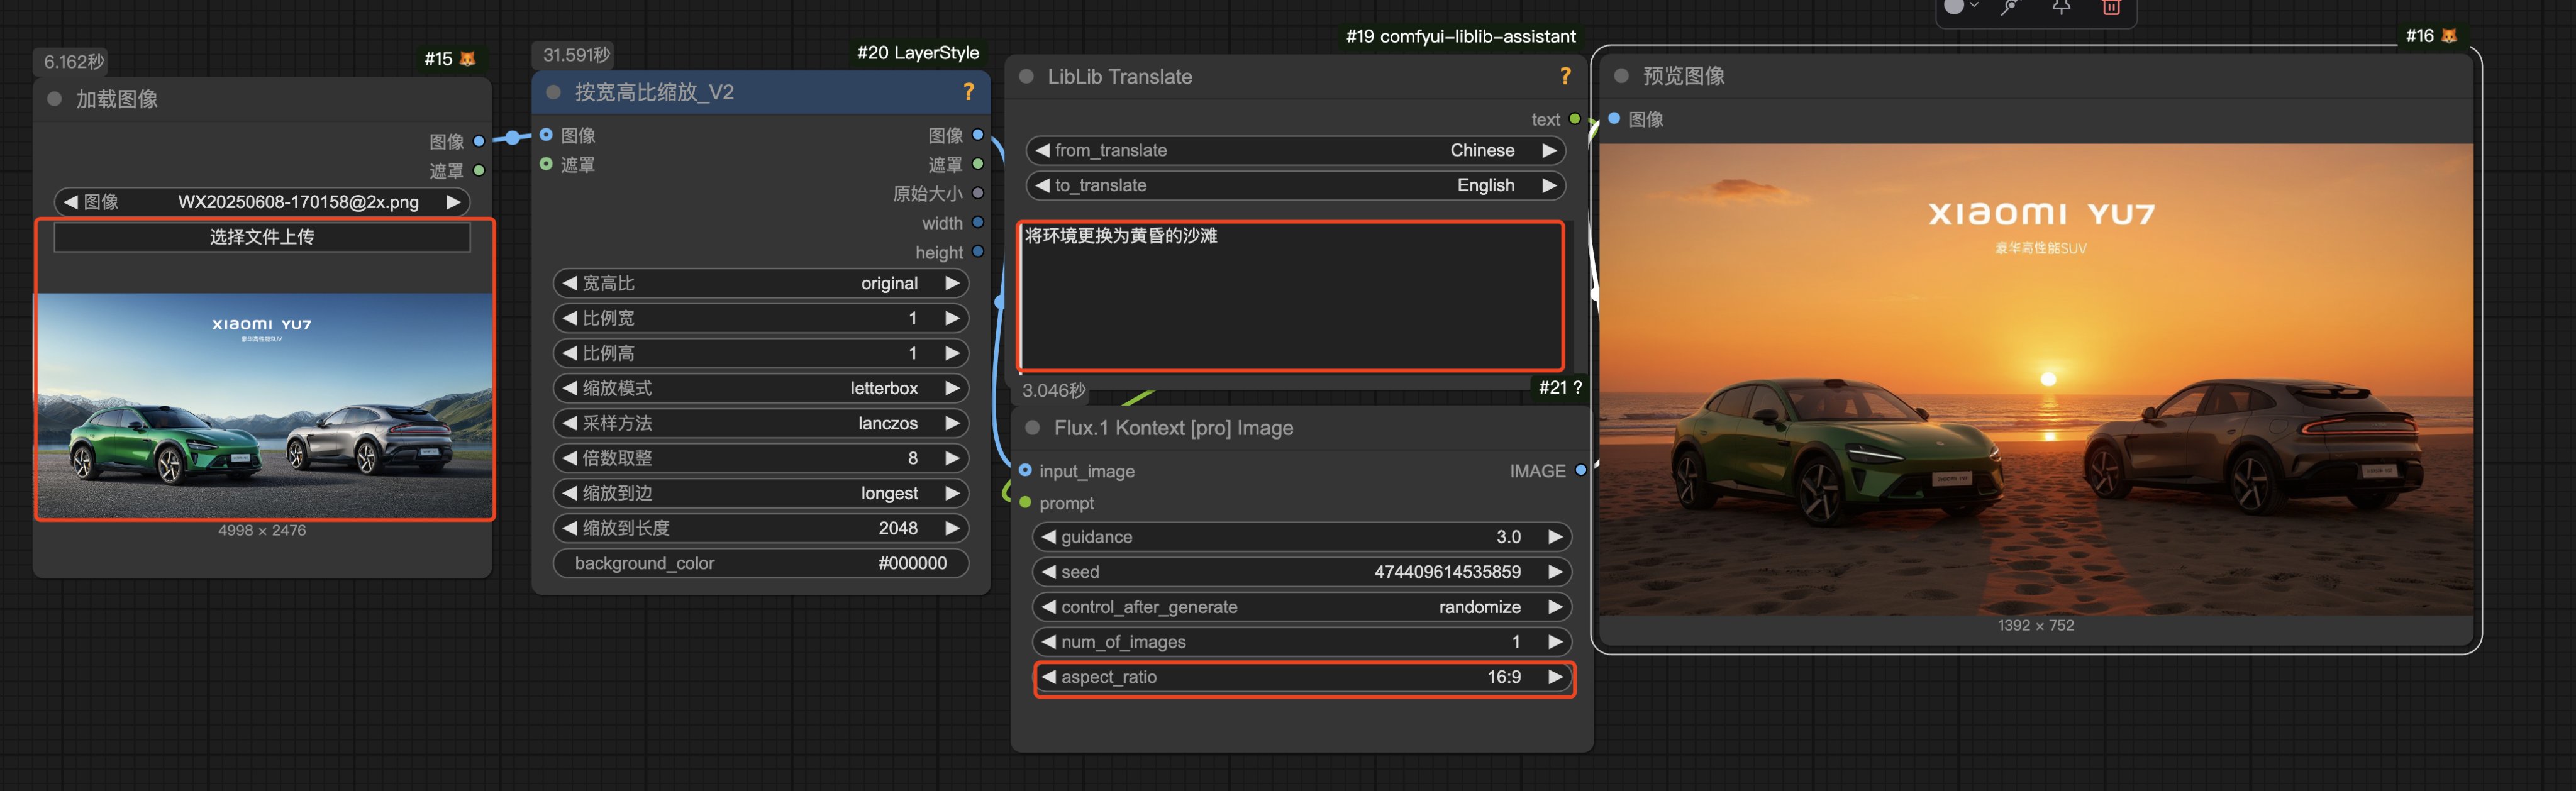Click the background_color #000000 field
The width and height of the screenshot is (2576, 791).
(x=761, y=563)
